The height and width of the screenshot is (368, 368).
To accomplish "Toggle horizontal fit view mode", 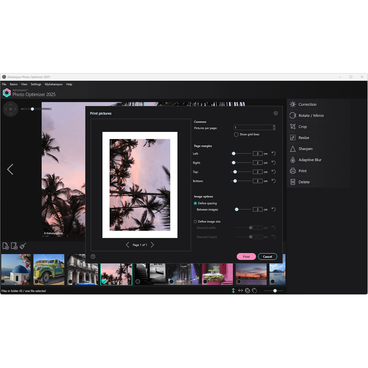I will tap(240, 291).
